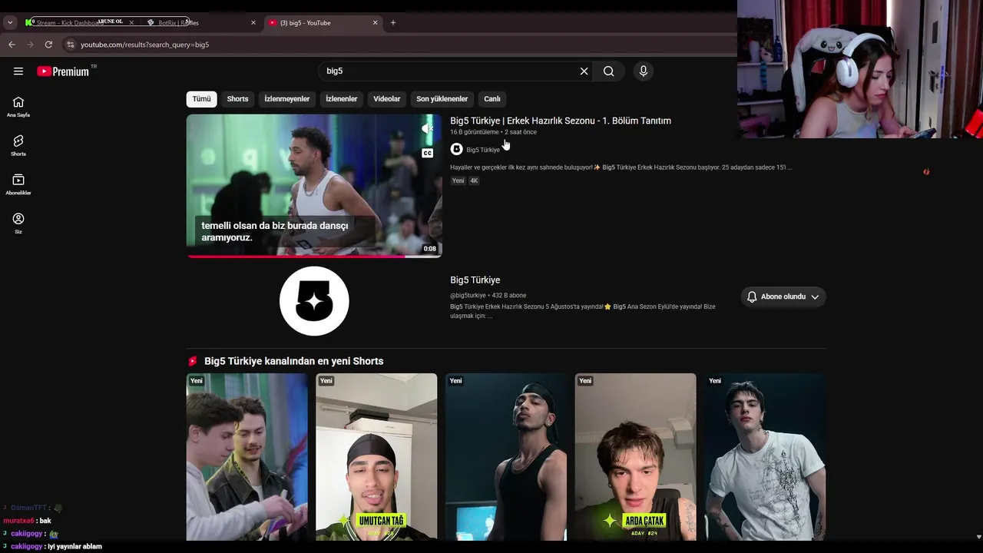The width and height of the screenshot is (983, 553).
Task: Open the Big5 Türkiye channel result title
Action: point(475,280)
